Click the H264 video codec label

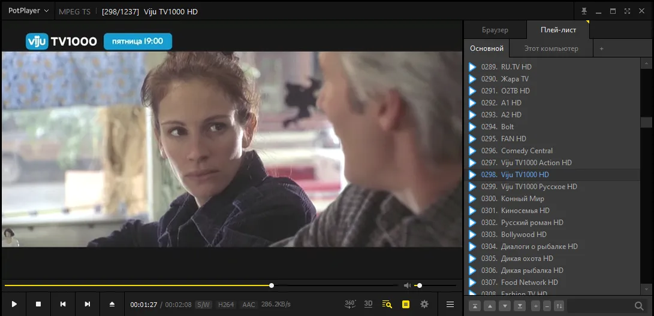point(226,305)
